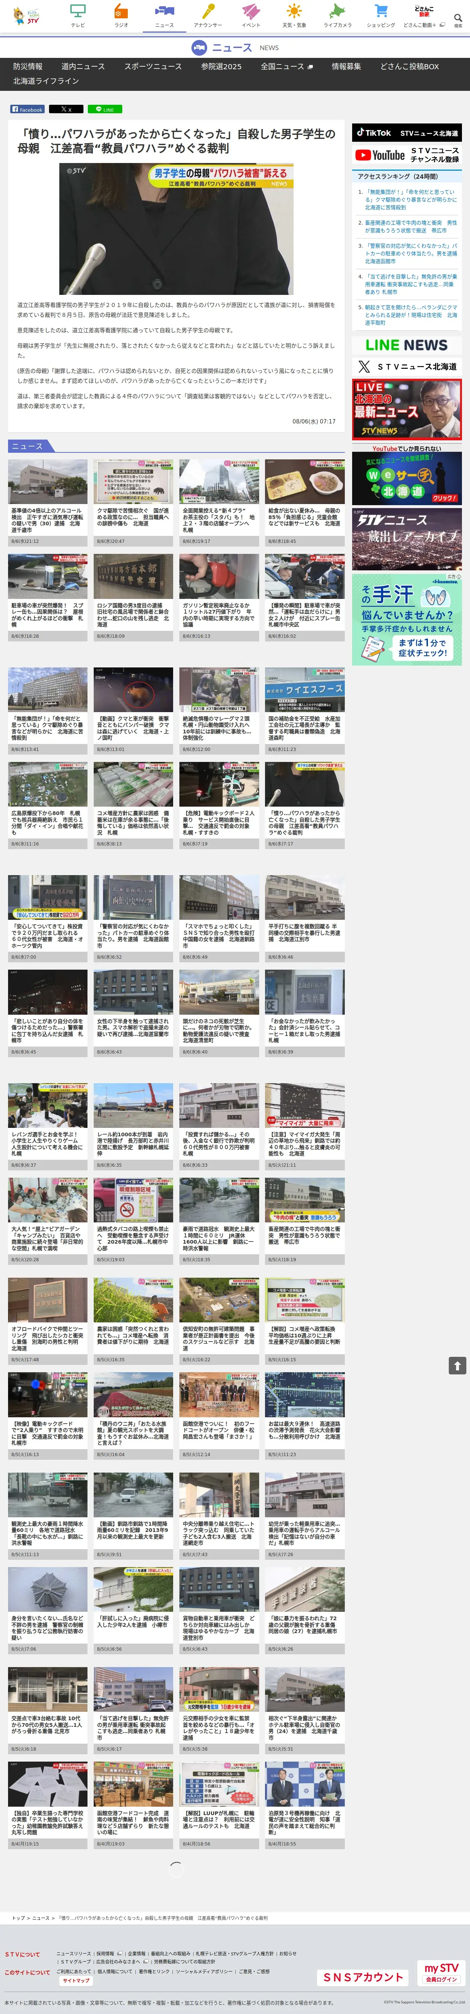
Task: Open ranking item 3 about 警察官の対応
Action: [411, 253]
